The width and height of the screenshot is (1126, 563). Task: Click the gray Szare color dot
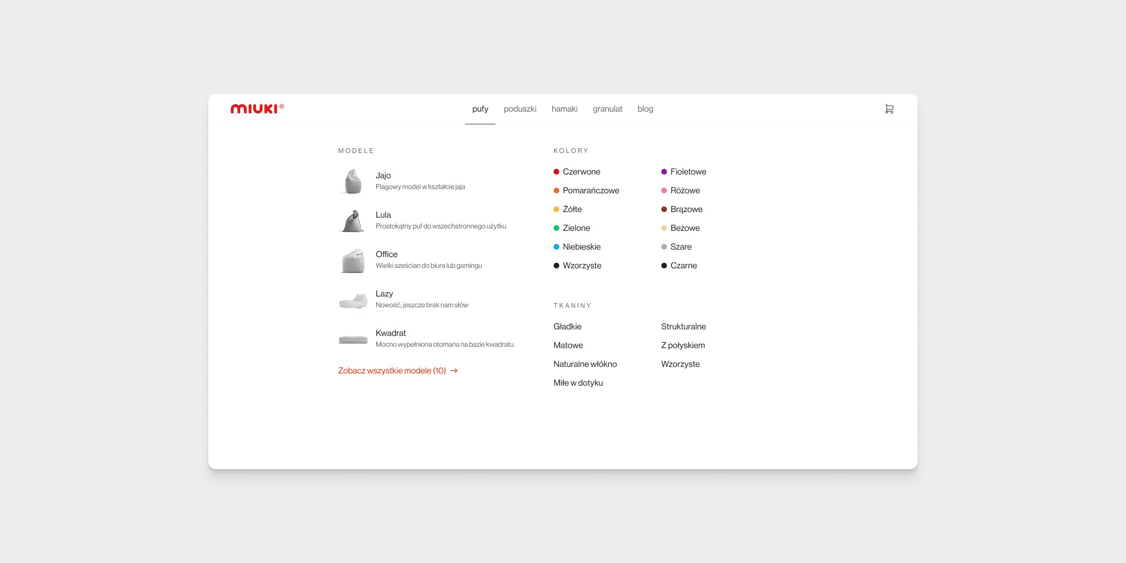pos(664,247)
